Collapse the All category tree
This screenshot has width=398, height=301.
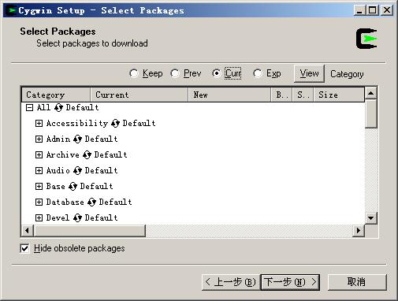pos(29,107)
